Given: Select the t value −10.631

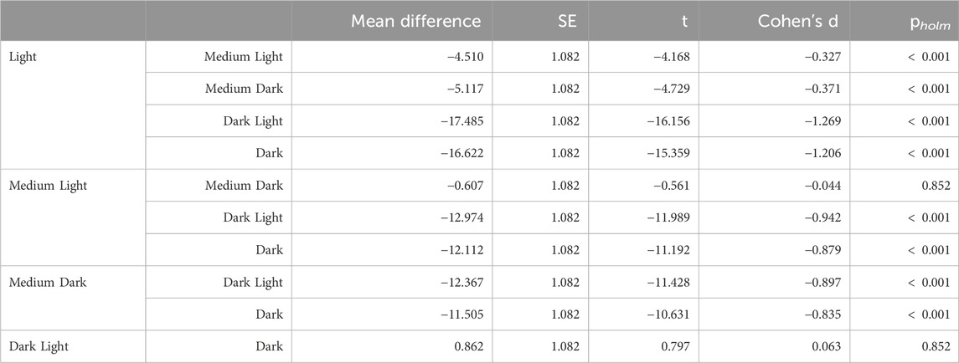Looking at the screenshot, I should pyautogui.click(x=669, y=314).
